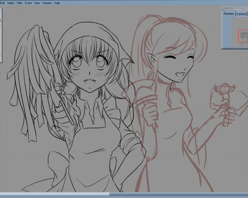Open the View menu
This screenshot has width=248, height=198.
(37, 3)
